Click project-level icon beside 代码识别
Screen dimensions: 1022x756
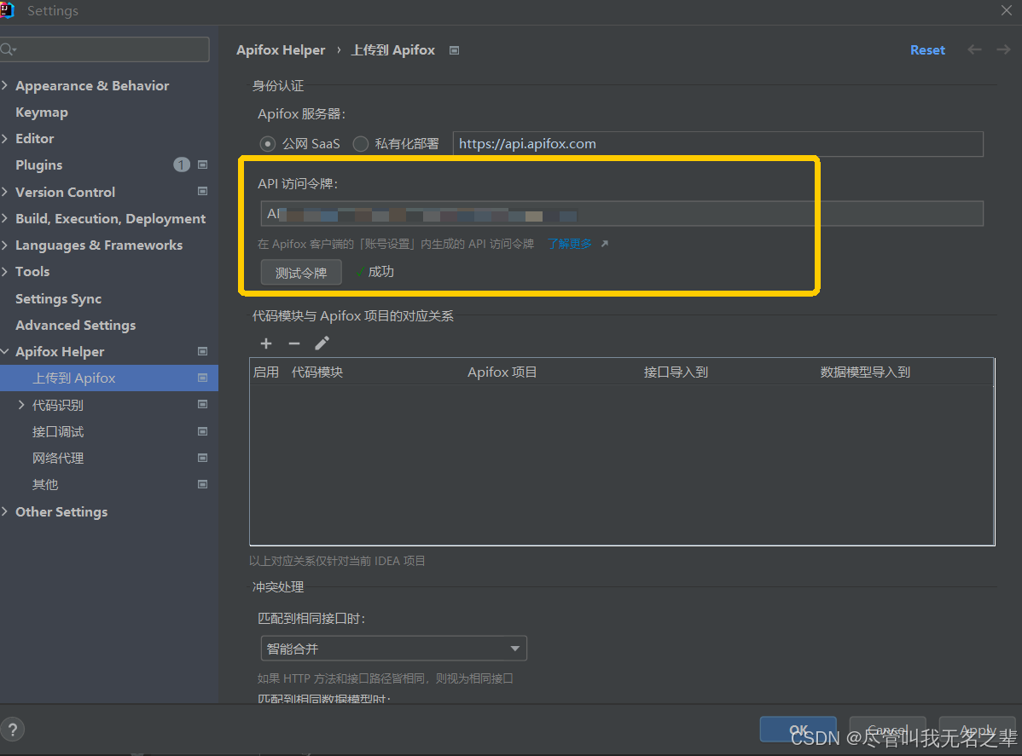(x=203, y=404)
